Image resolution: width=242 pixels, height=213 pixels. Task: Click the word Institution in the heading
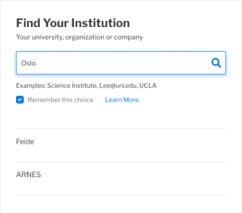point(101,23)
